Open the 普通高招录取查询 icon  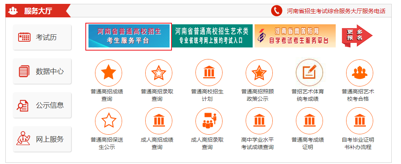(x=159, y=73)
